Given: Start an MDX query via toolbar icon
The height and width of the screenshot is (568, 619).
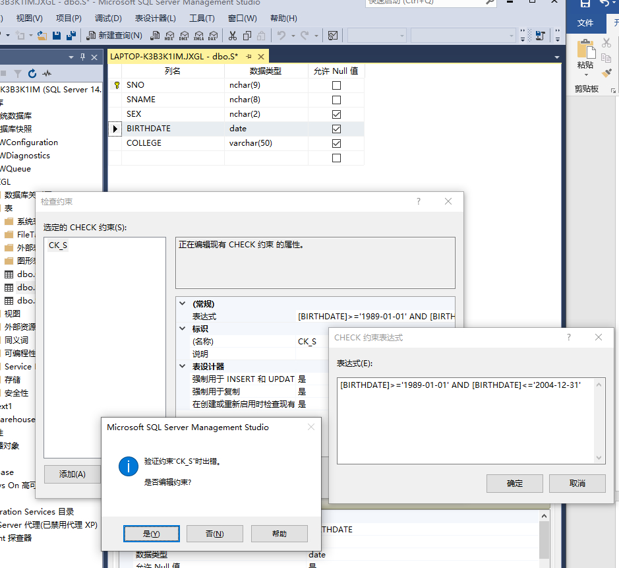Looking at the screenshot, I should point(169,36).
